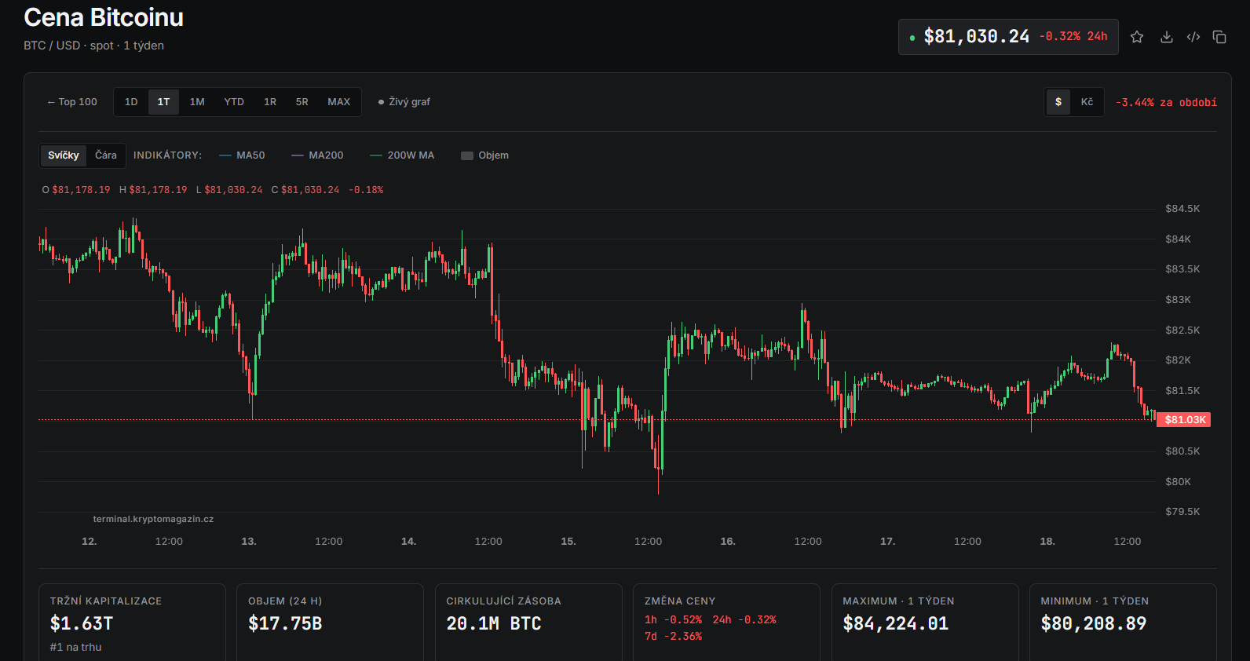Click the Maximum 1 týden $84,224.01 value

pyautogui.click(x=896, y=624)
